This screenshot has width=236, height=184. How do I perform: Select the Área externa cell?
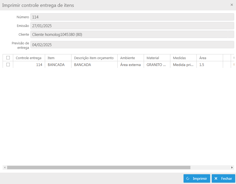pos(130,65)
